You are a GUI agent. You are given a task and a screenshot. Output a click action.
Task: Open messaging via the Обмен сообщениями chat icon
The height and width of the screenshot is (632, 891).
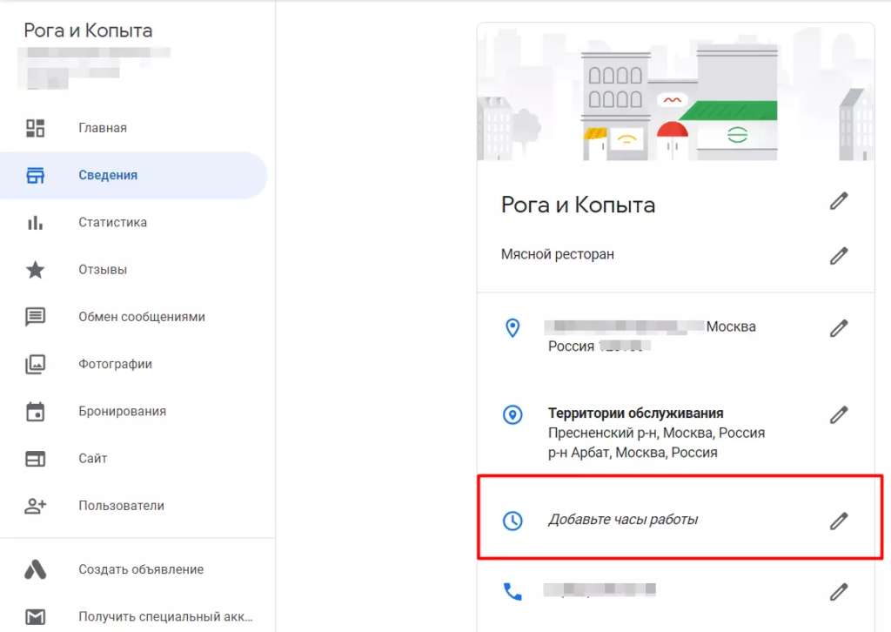[x=35, y=317]
